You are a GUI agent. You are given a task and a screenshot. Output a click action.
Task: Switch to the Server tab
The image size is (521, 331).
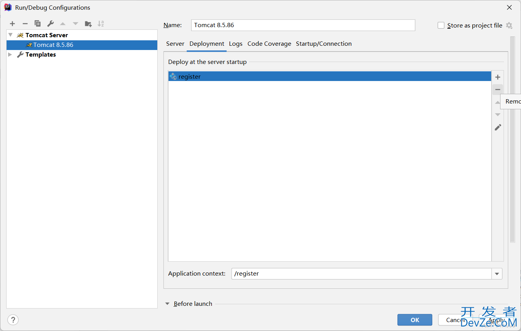click(x=175, y=44)
